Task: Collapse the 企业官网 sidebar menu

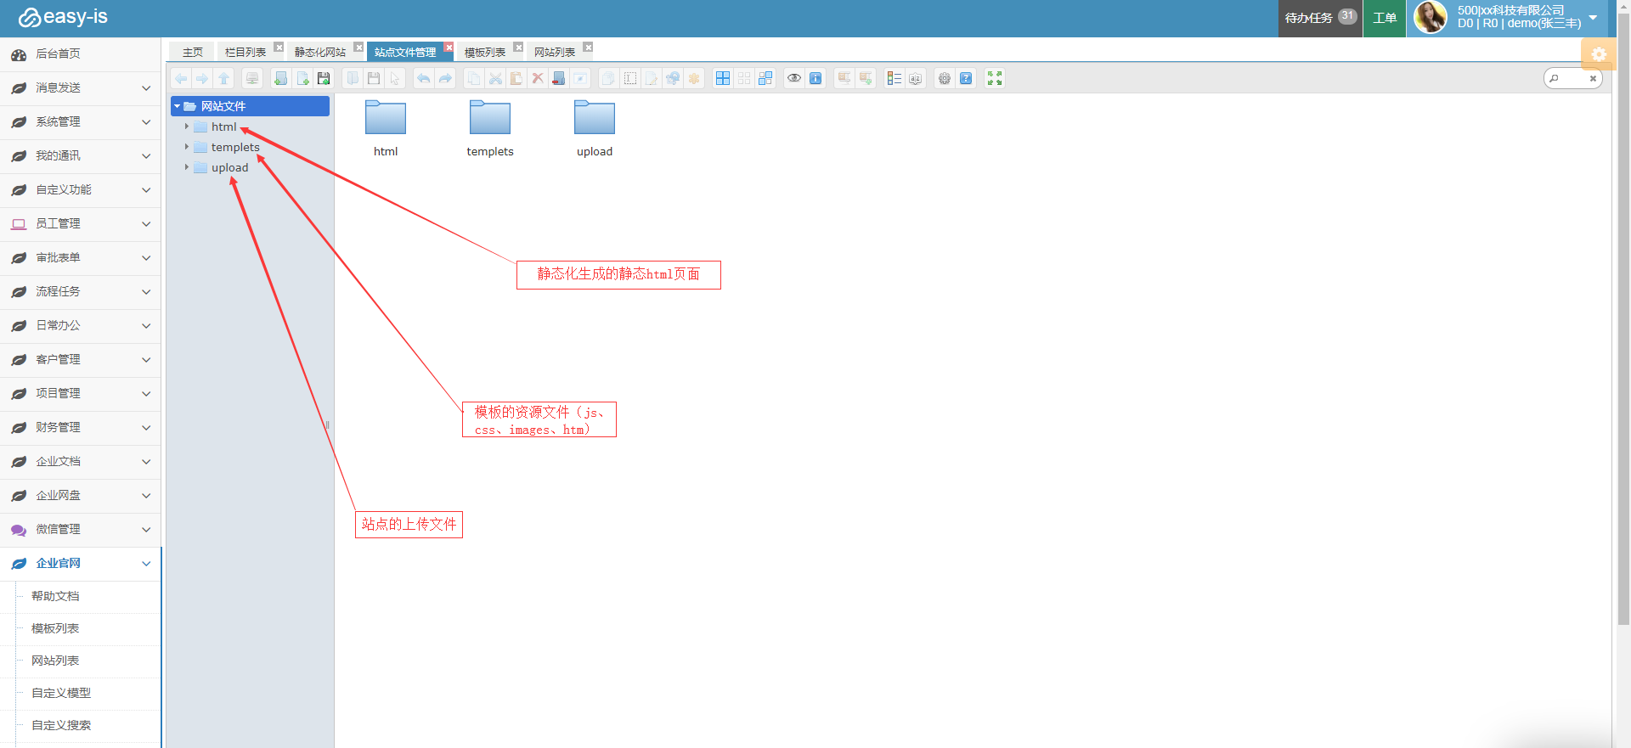Action: point(81,564)
